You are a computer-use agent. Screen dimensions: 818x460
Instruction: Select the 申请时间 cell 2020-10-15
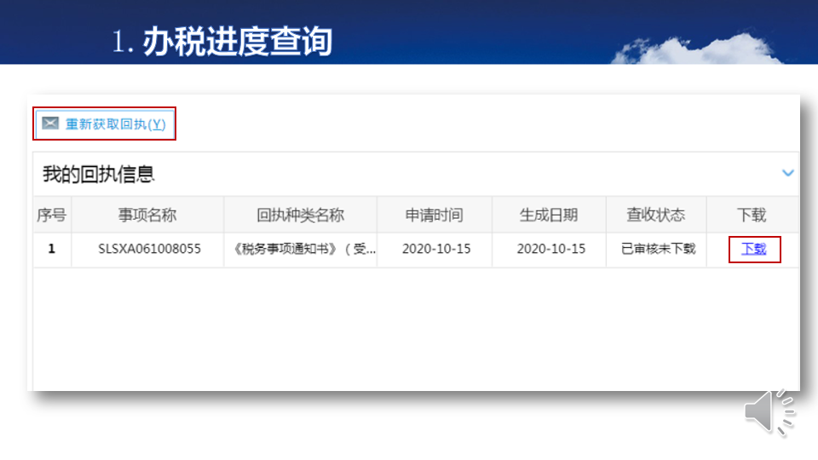click(436, 249)
